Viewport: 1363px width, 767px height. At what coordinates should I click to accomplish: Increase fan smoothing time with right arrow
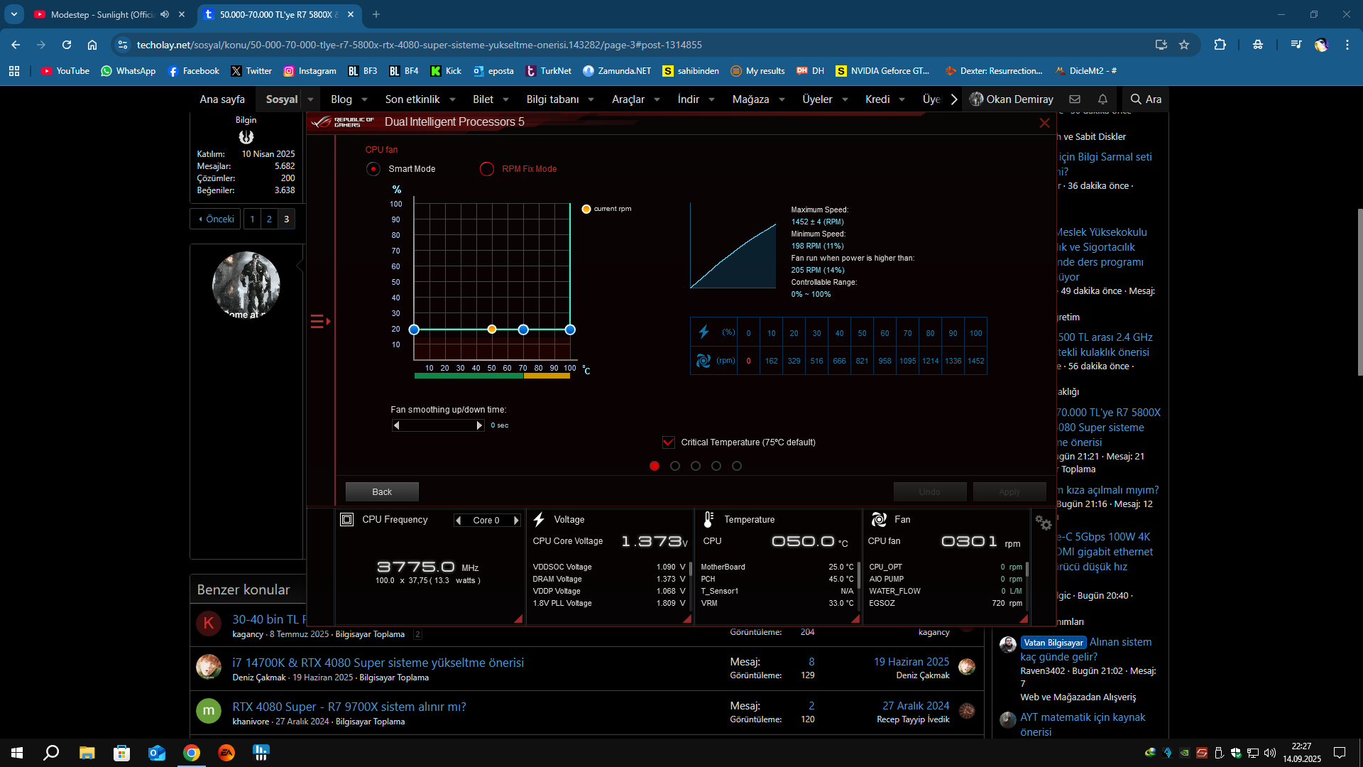tap(479, 425)
